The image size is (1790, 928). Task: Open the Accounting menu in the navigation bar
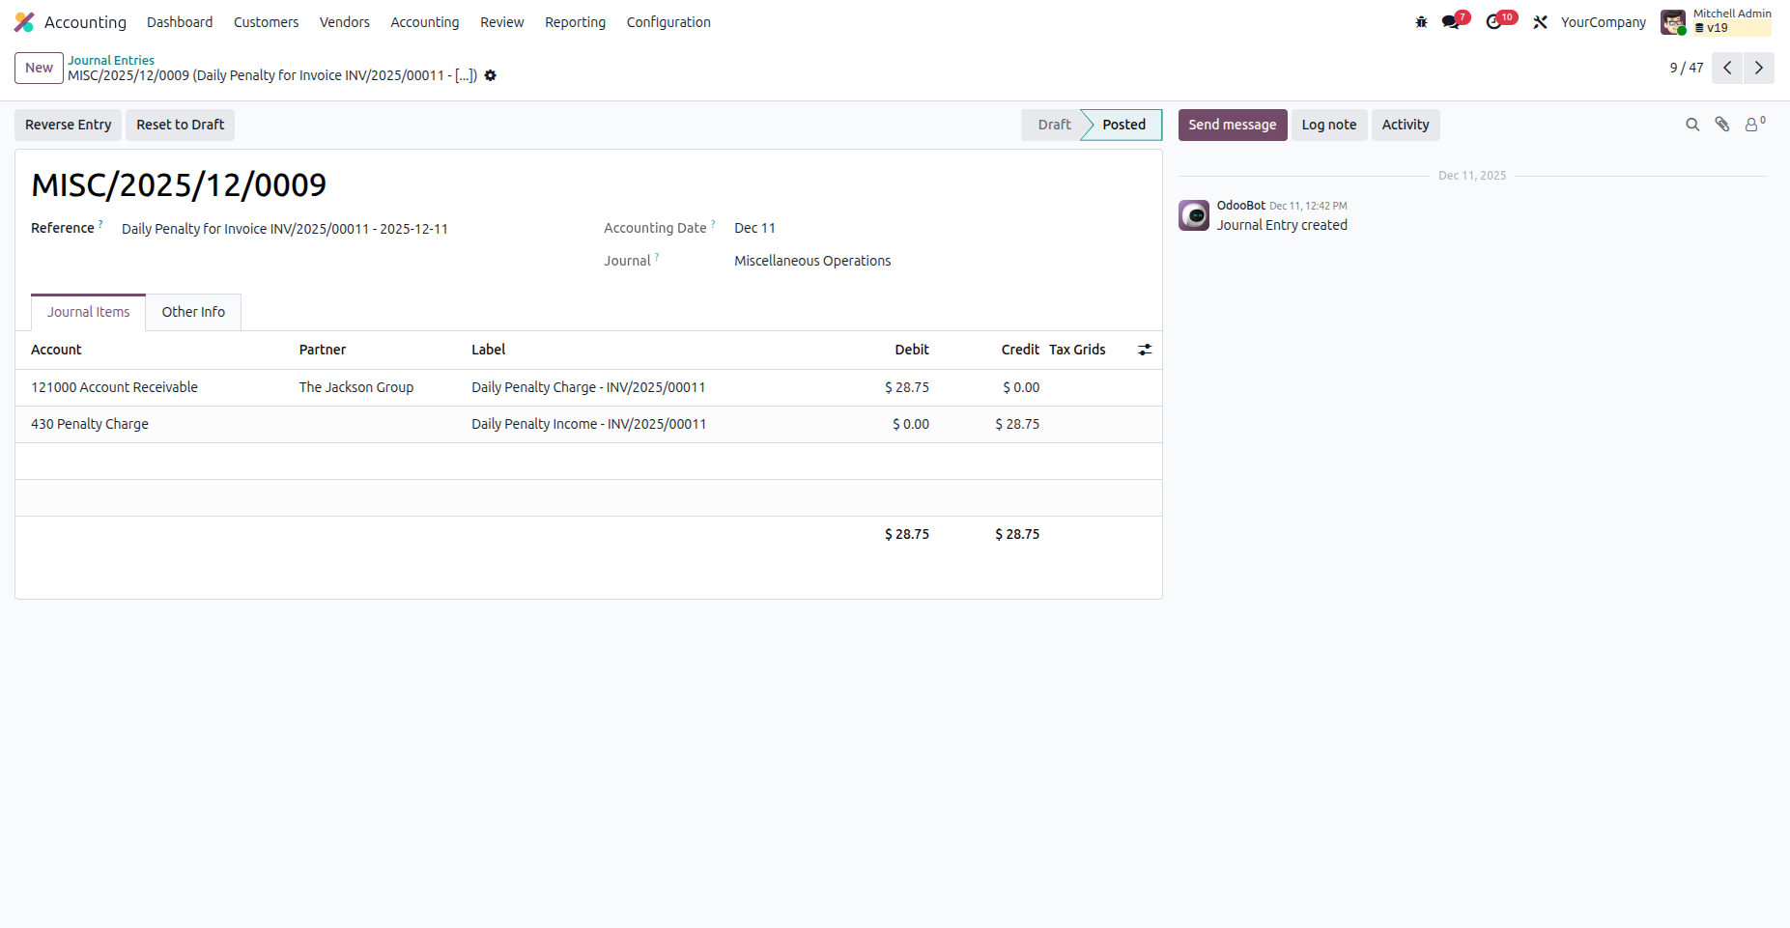pyautogui.click(x=425, y=22)
